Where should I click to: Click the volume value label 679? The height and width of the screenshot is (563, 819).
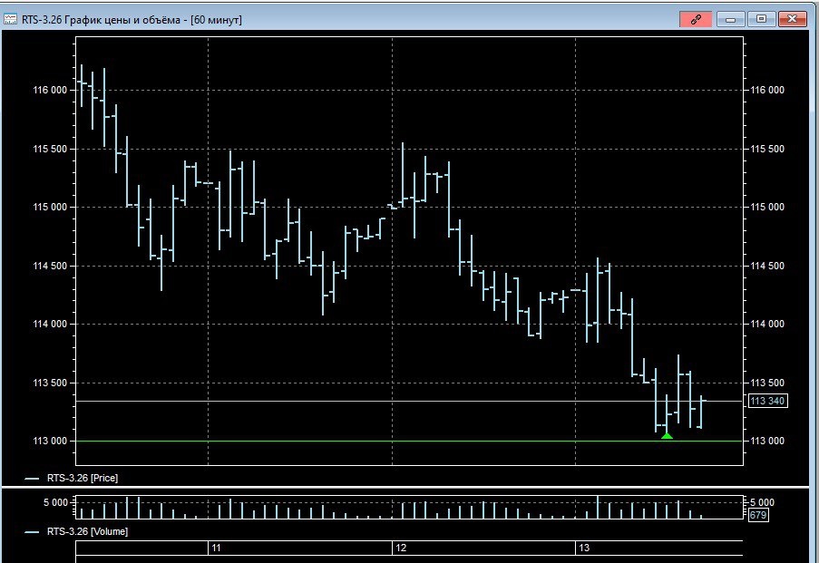click(x=758, y=515)
